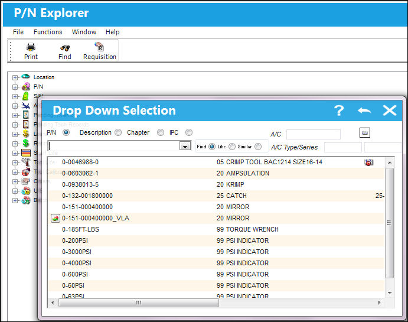Viewport: 408px width, 322px height.
Task: Click the list scroll down arrow
Action: coord(390,293)
